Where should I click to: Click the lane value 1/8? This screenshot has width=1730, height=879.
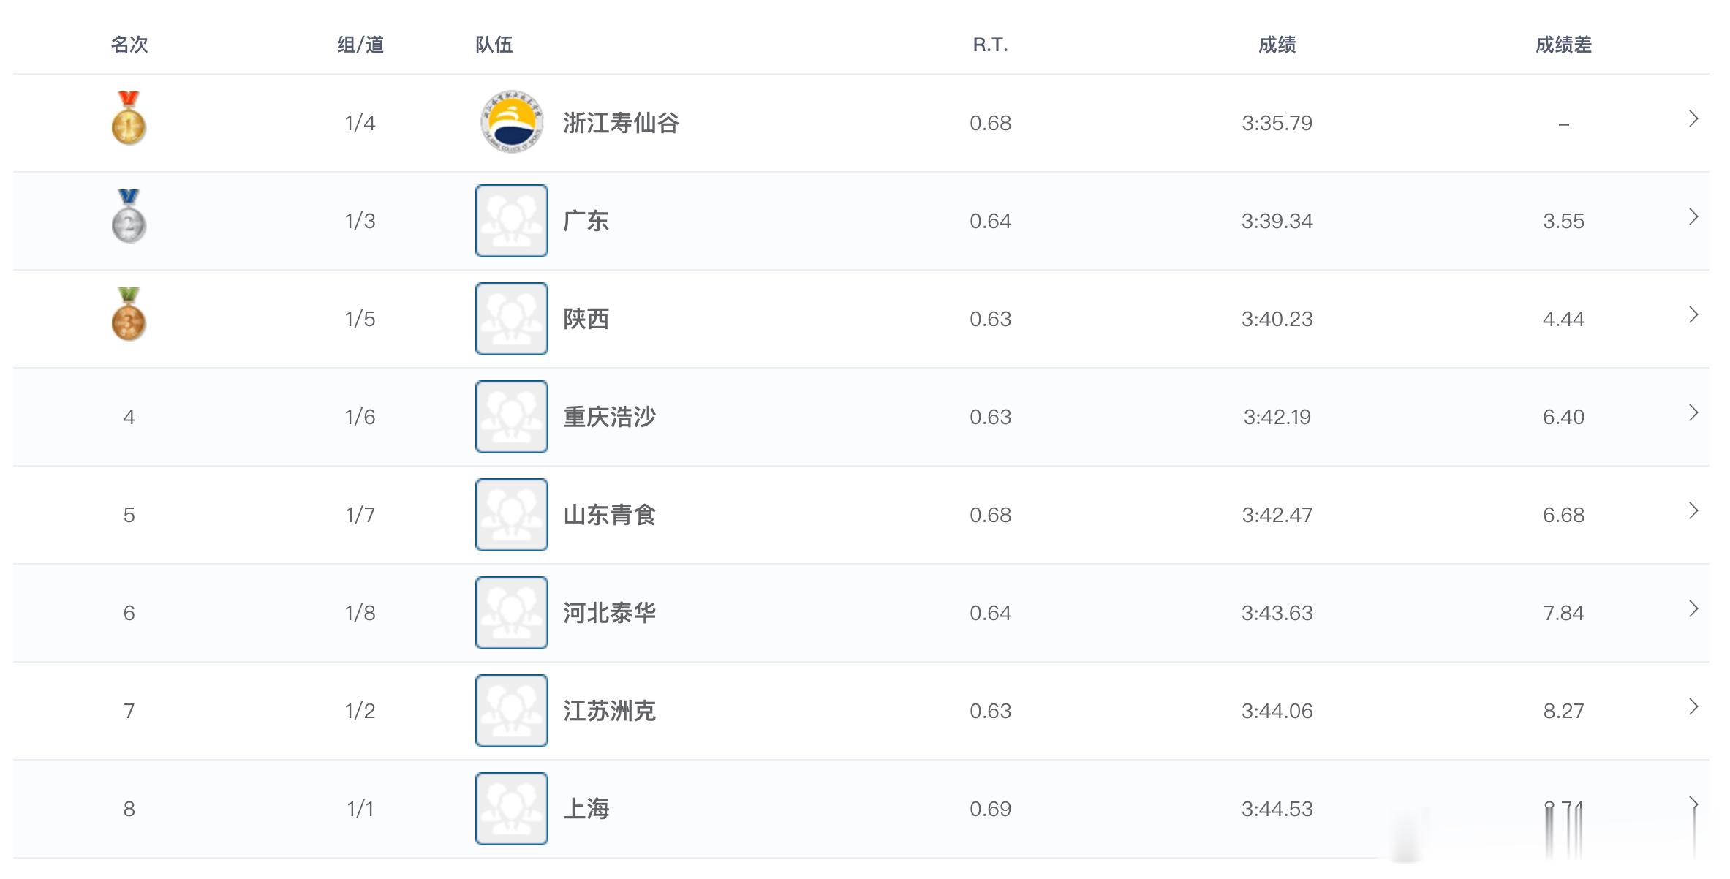pyautogui.click(x=360, y=613)
